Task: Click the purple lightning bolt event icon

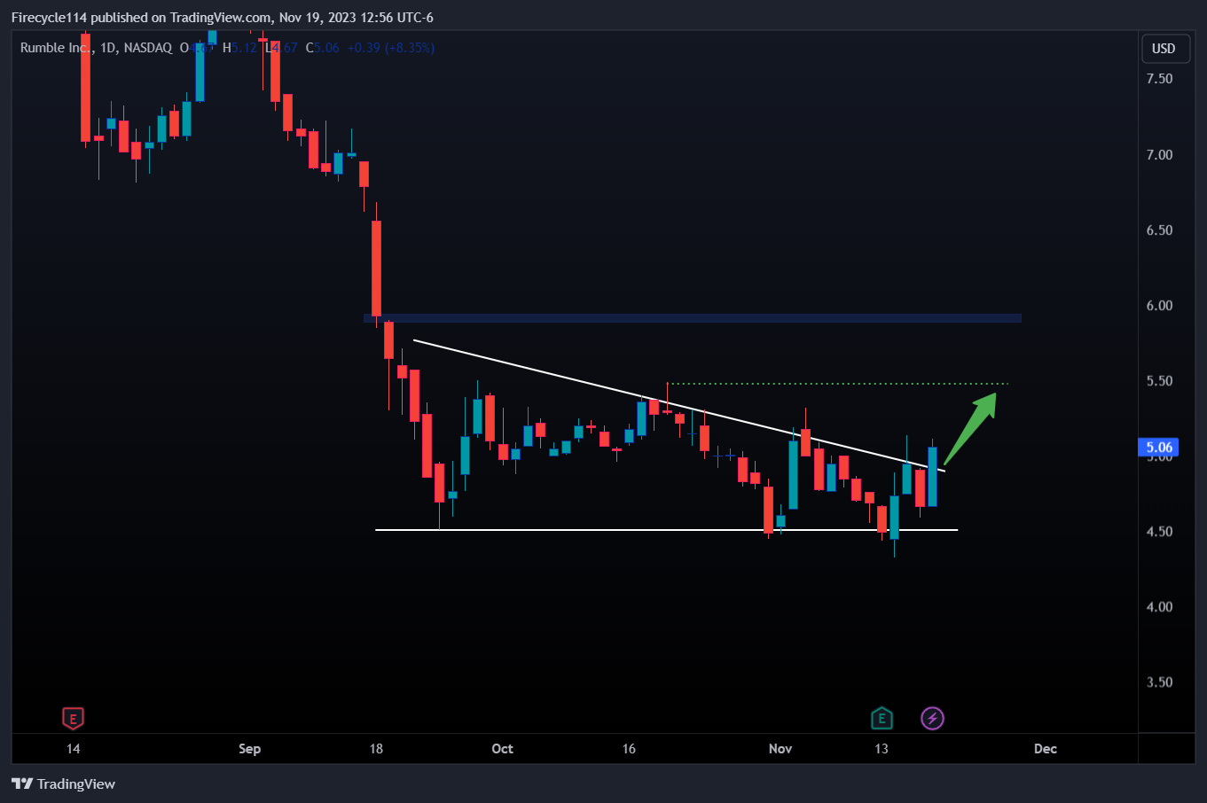Action: coord(932,718)
